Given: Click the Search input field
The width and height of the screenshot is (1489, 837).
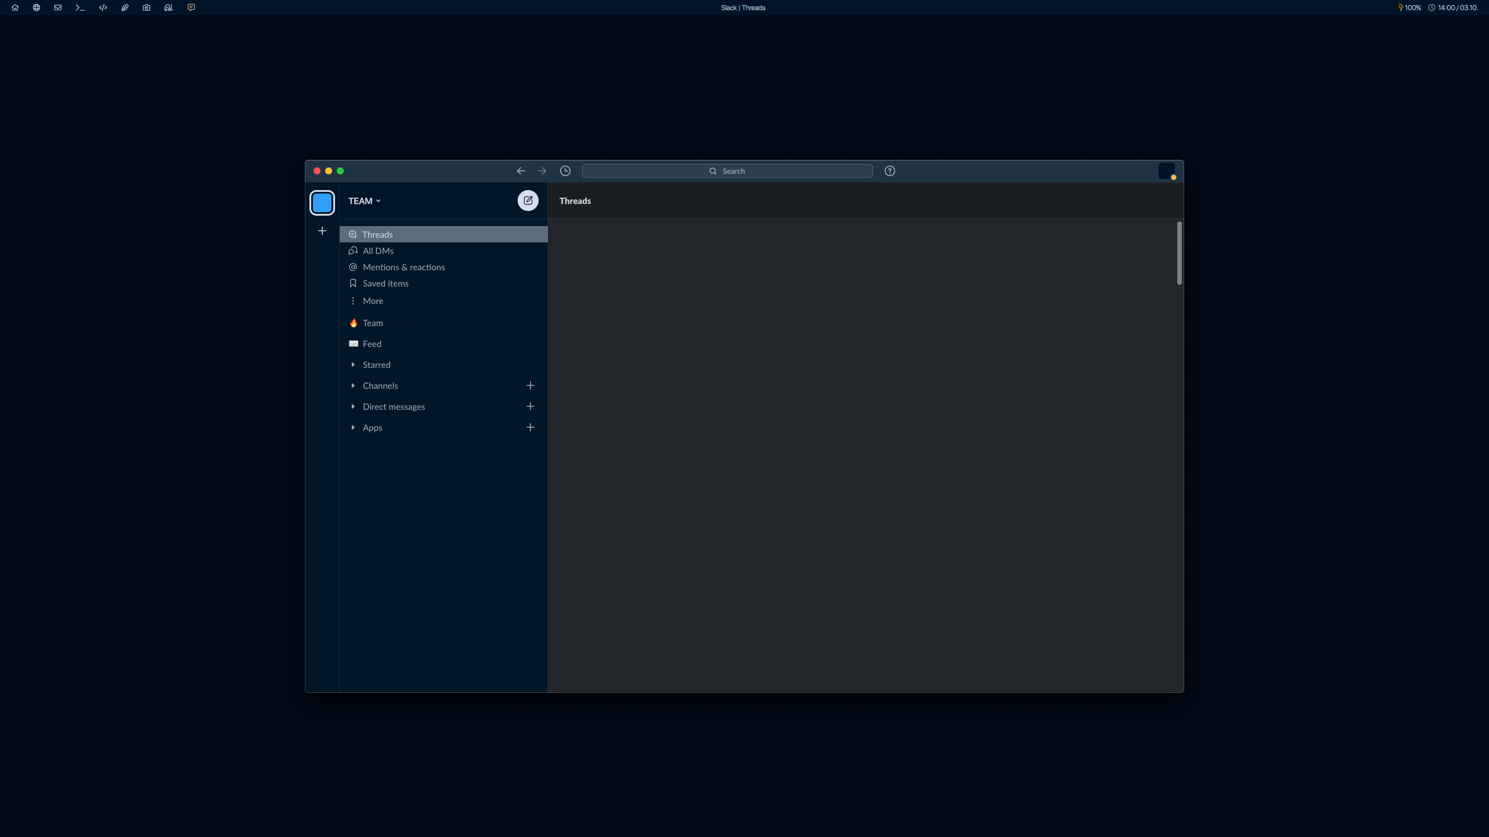Looking at the screenshot, I should 727,171.
